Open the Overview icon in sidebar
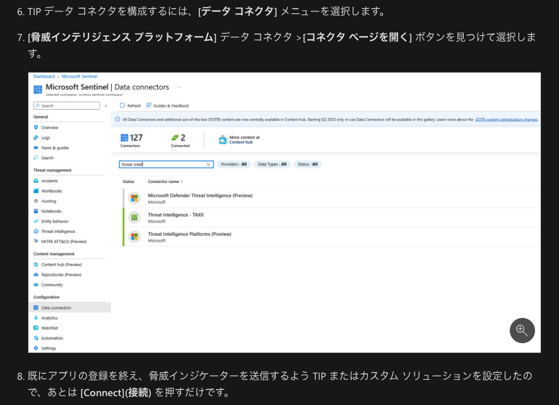 tap(36, 127)
